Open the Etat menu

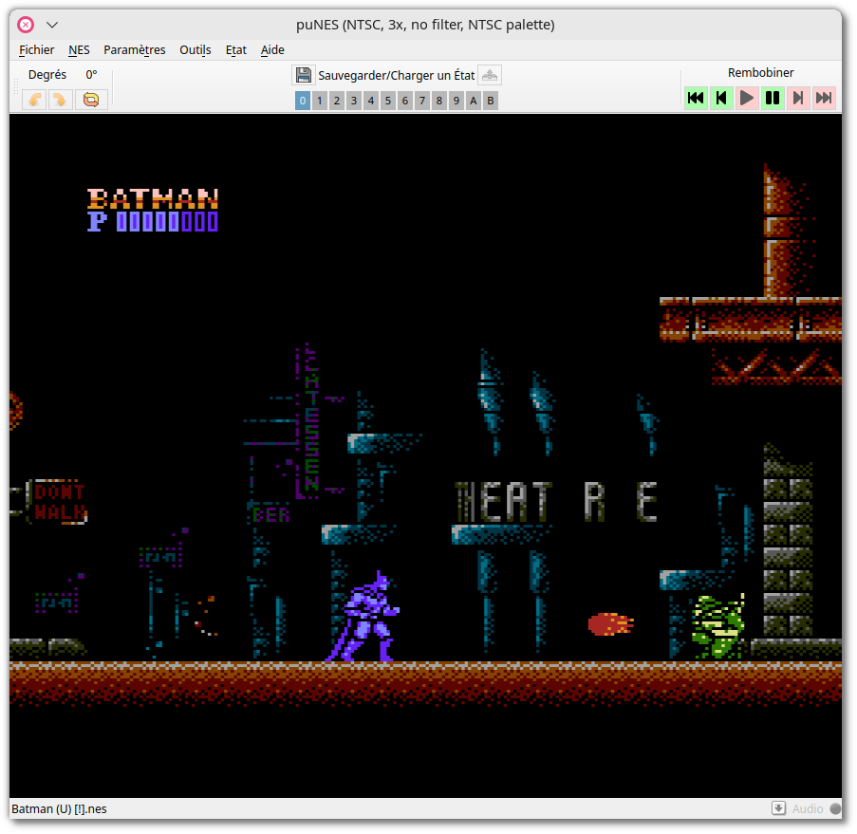coord(236,49)
